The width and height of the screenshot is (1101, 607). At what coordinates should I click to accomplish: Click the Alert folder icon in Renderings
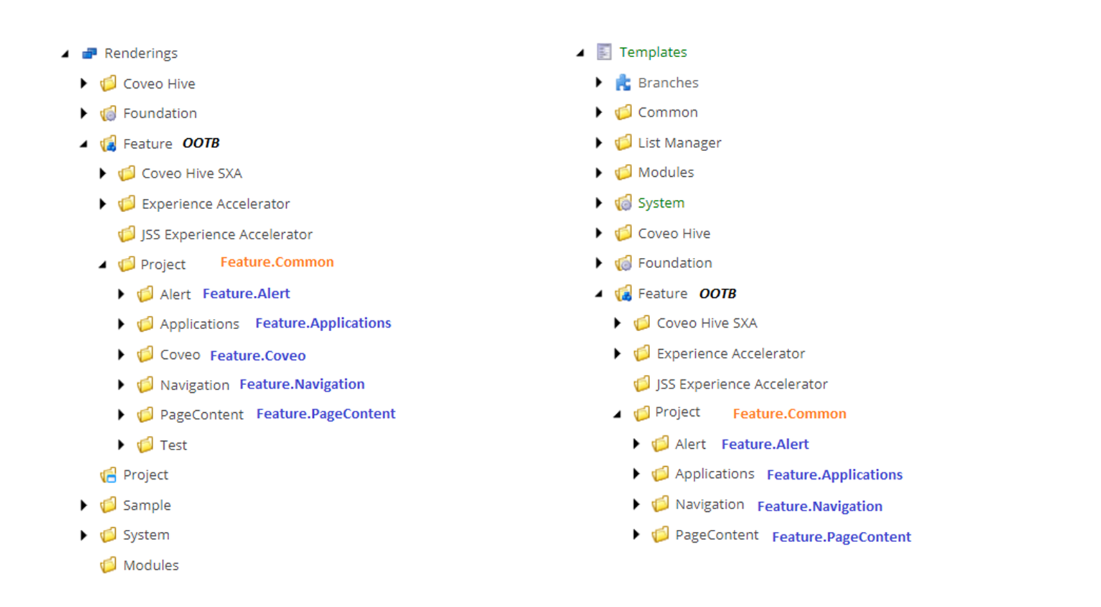[x=145, y=294]
